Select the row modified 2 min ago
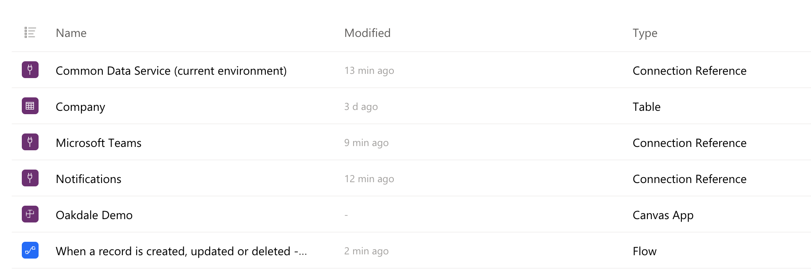This screenshot has width=811, height=272. point(411,250)
